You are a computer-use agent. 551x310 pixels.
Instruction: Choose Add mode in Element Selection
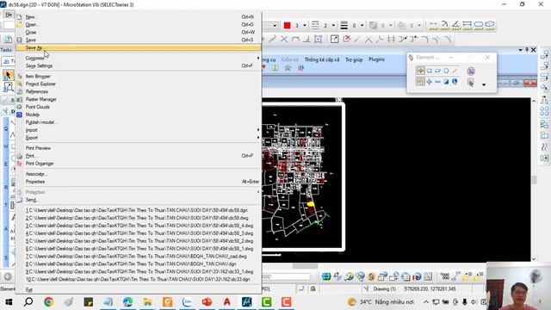click(429, 82)
